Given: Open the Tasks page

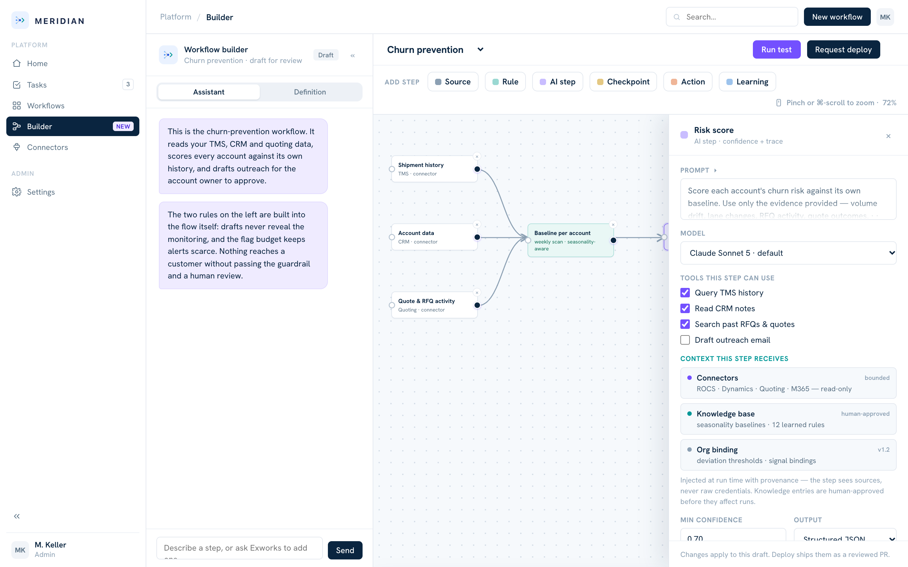Looking at the screenshot, I should click(73, 85).
